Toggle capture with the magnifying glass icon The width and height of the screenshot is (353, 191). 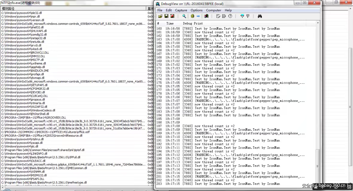coord(184,16)
